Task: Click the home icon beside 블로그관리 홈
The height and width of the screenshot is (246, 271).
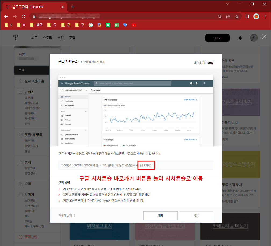Action: point(20,81)
